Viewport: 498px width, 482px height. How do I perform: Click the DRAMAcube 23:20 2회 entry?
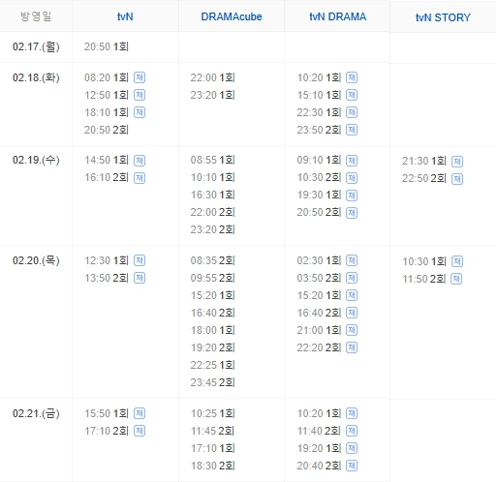tap(212, 229)
